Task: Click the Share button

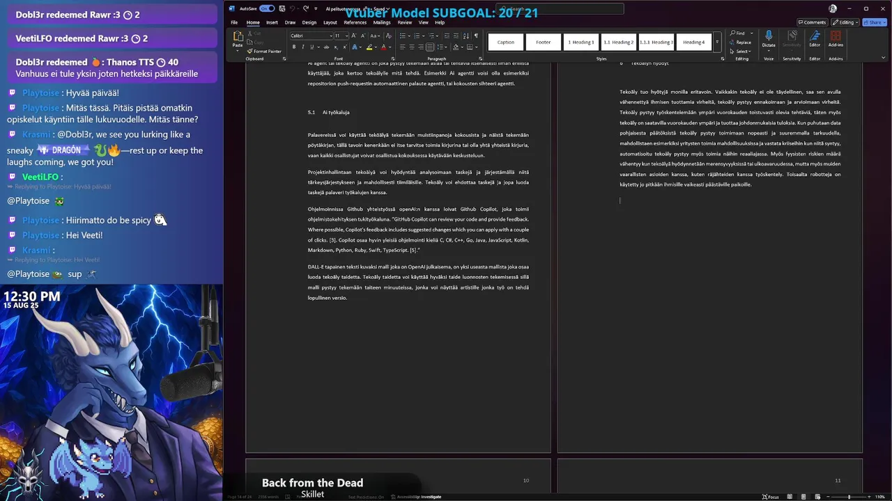Action: click(x=873, y=22)
